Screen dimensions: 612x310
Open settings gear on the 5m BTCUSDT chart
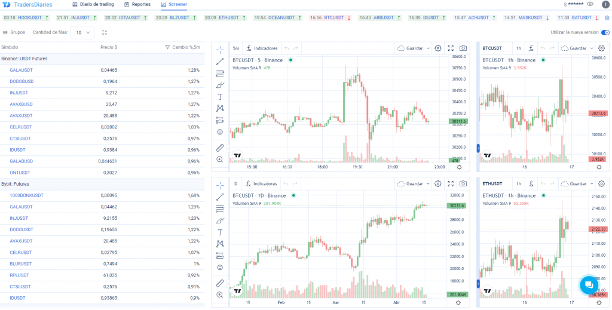(x=438, y=48)
